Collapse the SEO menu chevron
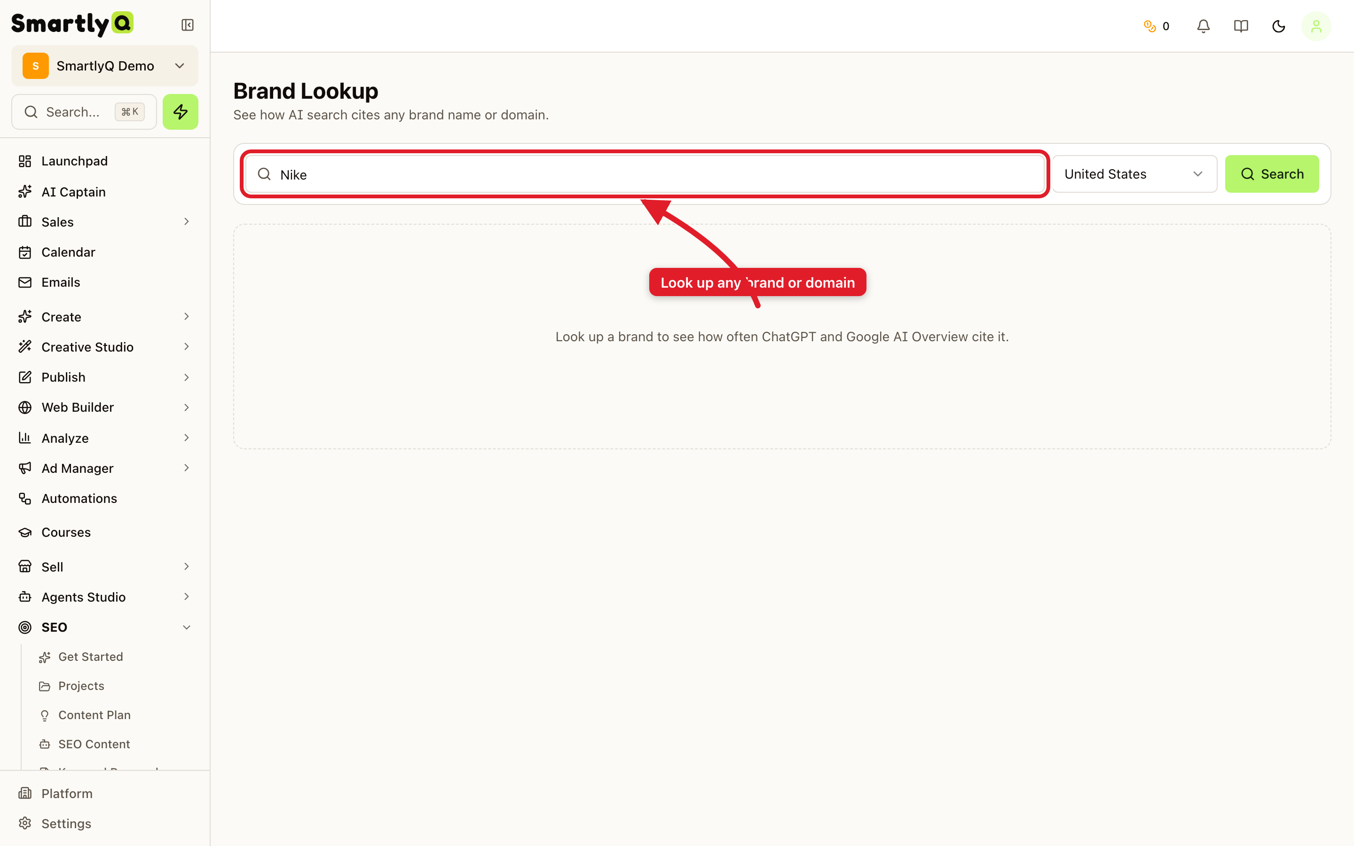 coord(186,627)
